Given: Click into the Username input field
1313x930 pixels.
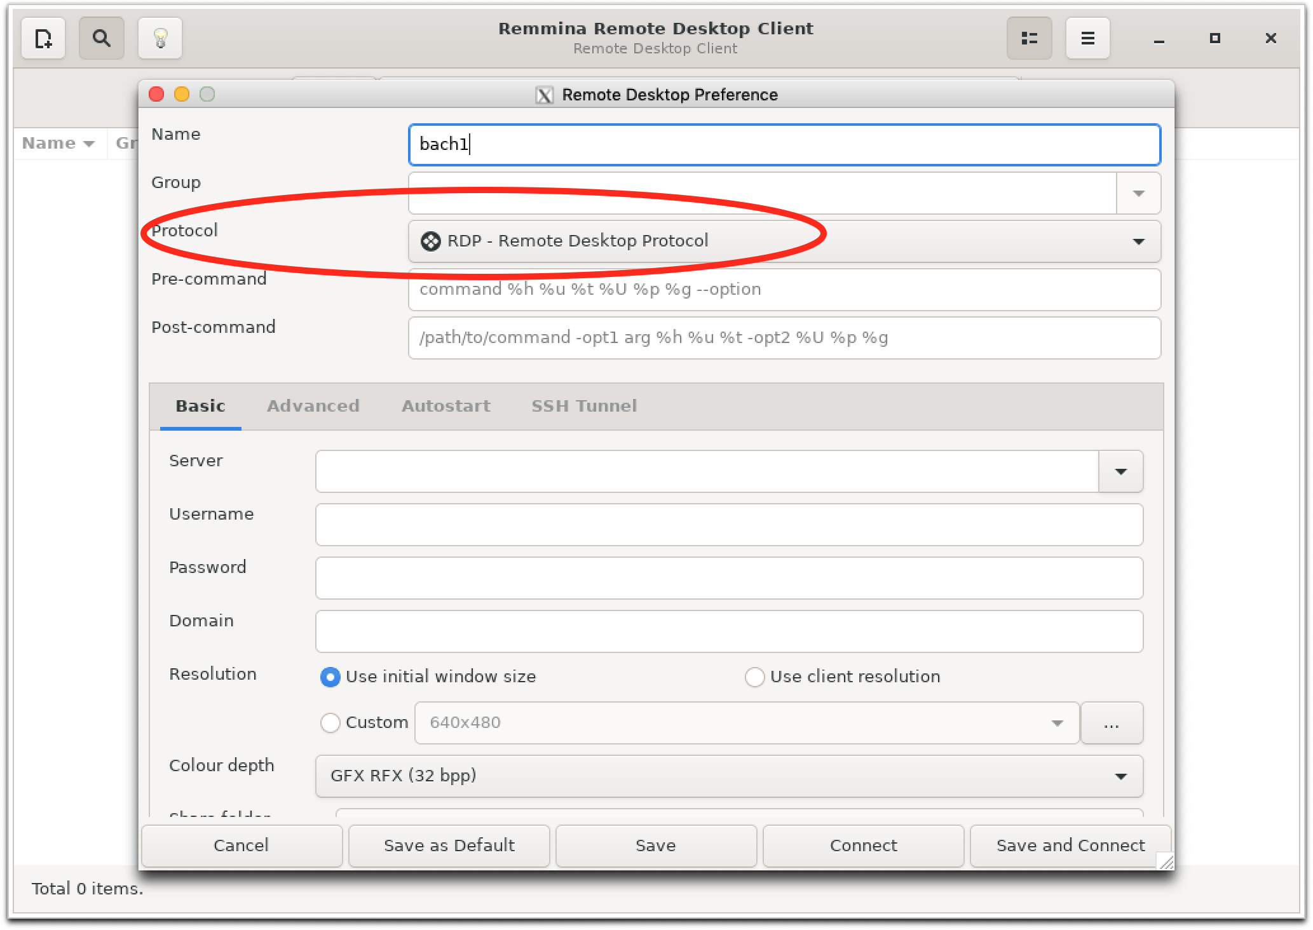Looking at the screenshot, I should tap(728, 525).
